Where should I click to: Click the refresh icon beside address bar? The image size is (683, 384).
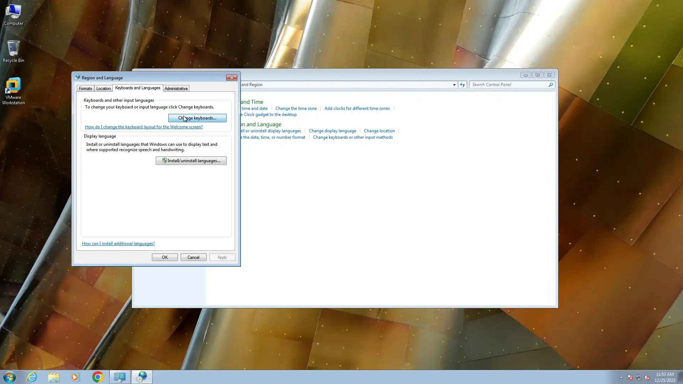(462, 85)
